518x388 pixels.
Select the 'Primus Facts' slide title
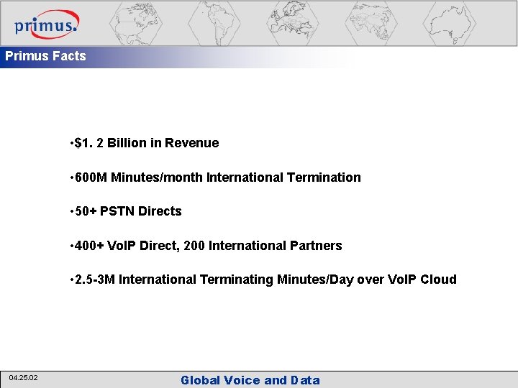pyautogui.click(x=45, y=56)
